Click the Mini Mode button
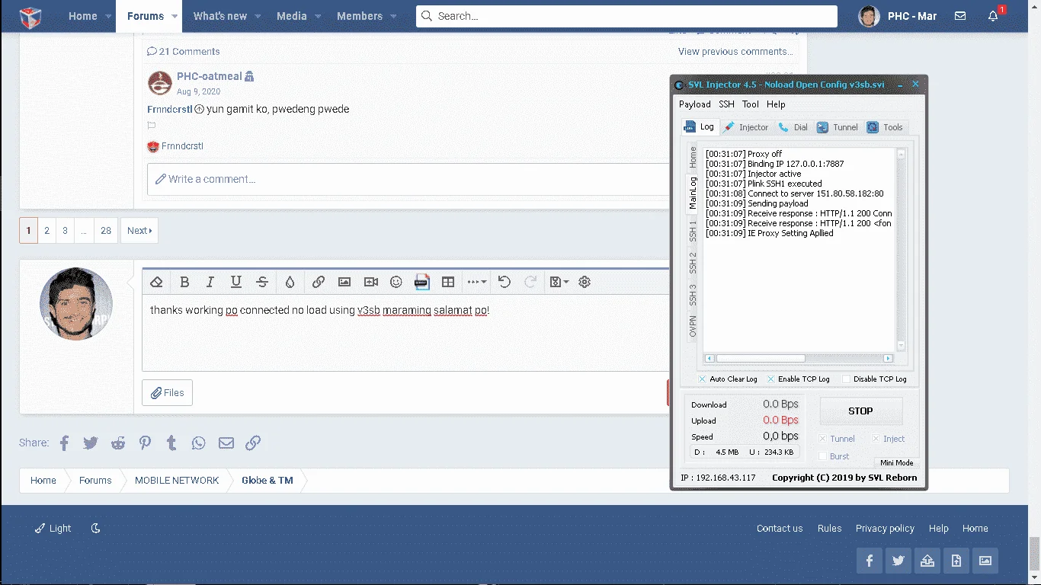 pyautogui.click(x=896, y=462)
